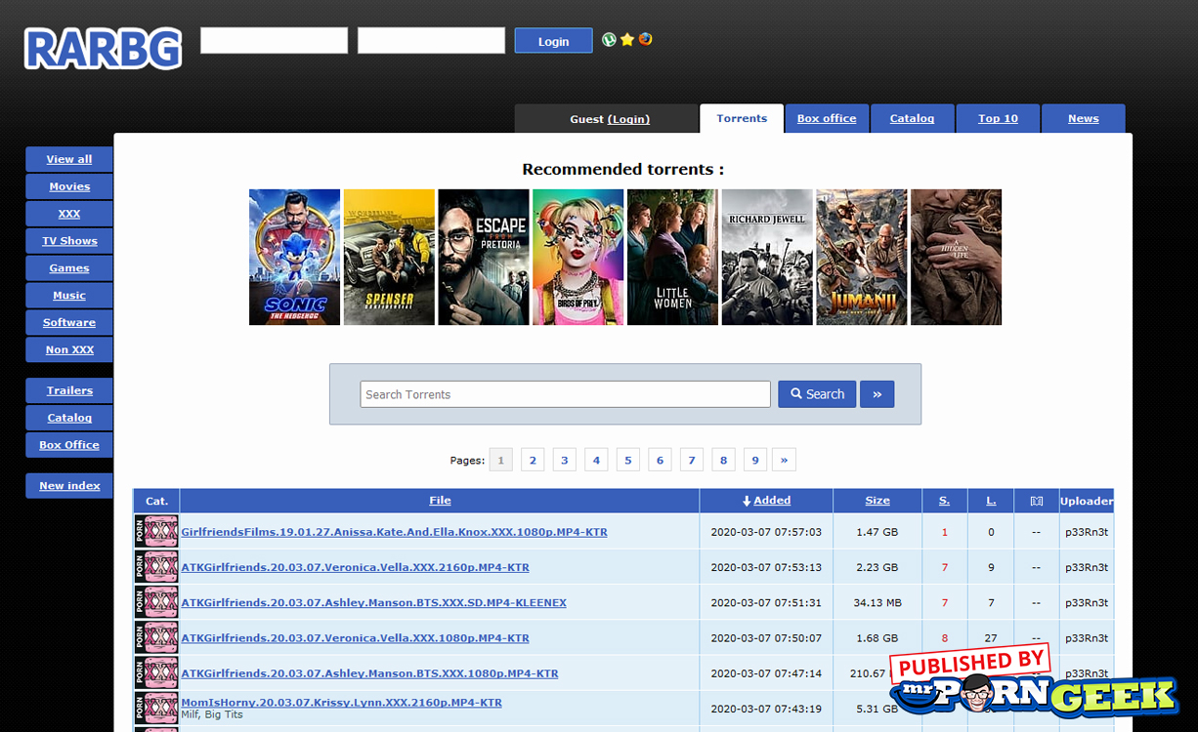Open the Richard Jewell poster
The image size is (1198, 732).
point(767,257)
